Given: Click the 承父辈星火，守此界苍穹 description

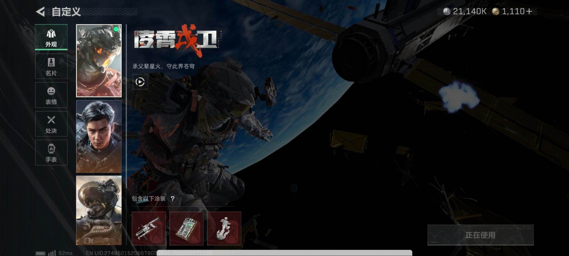Looking at the screenshot, I should pyautogui.click(x=163, y=66).
